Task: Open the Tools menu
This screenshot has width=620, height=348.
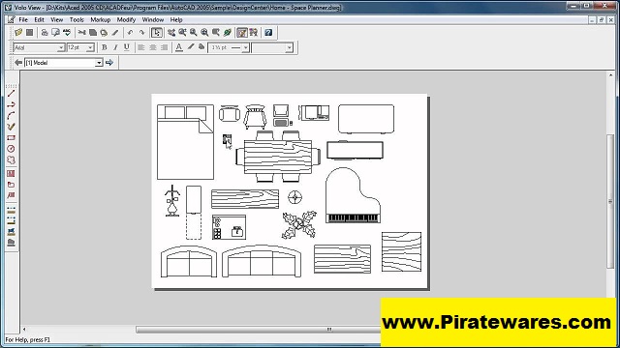Action: click(x=77, y=19)
